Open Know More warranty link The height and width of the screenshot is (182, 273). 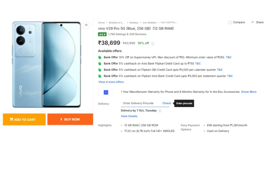[249, 92]
